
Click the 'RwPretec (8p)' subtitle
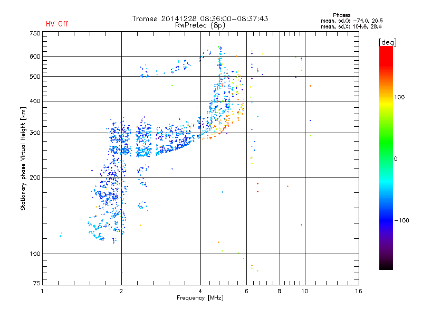pos(200,25)
